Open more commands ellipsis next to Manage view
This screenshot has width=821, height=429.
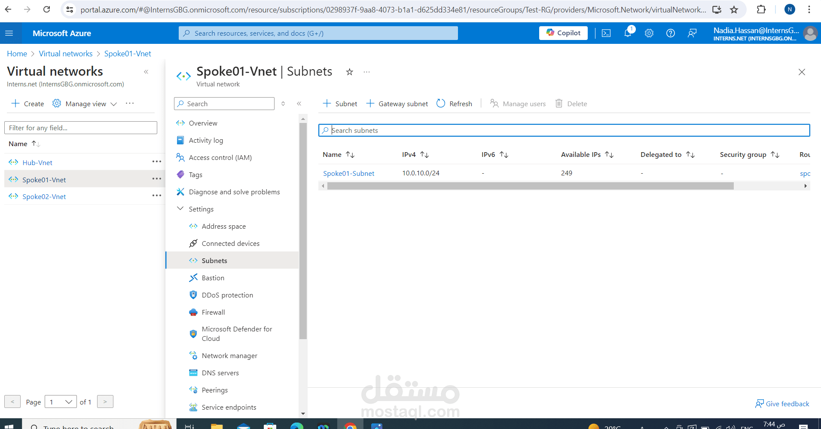pos(130,104)
